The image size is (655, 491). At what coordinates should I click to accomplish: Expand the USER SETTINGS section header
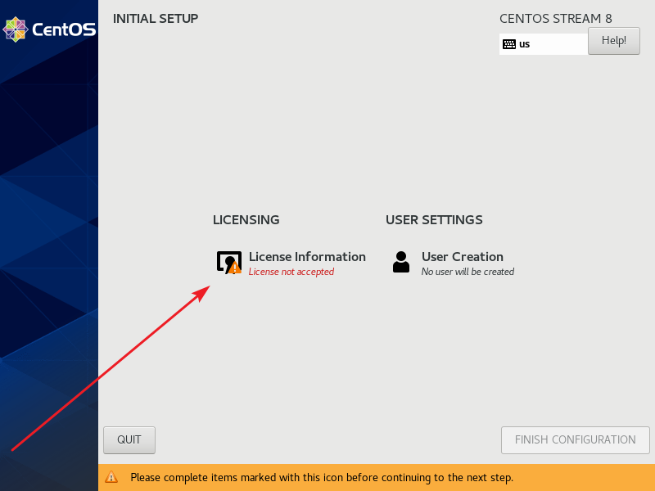click(x=434, y=219)
